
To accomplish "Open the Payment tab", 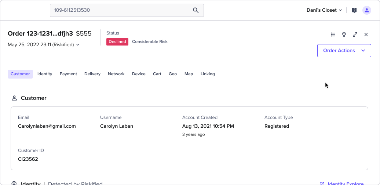I will point(68,74).
